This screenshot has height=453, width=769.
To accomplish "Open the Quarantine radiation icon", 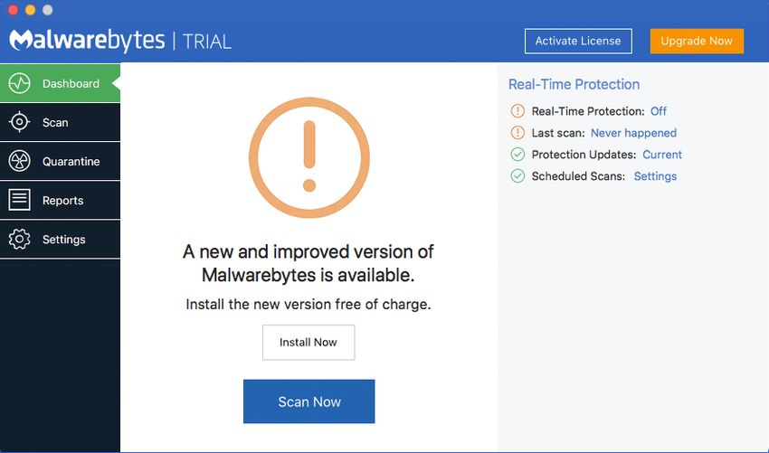I will coord(19,161).
